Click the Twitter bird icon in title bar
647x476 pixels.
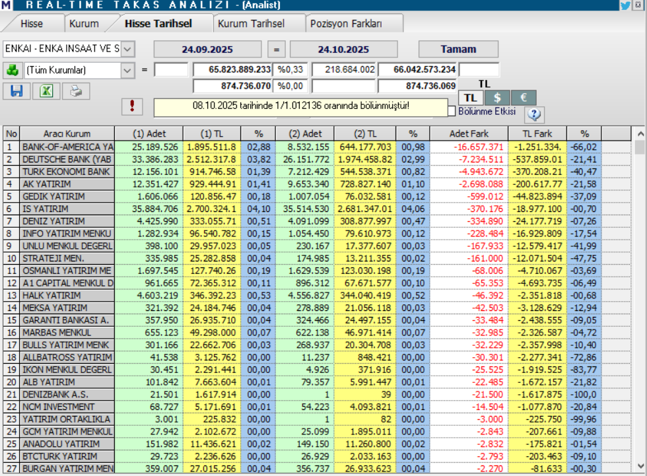(x=625, y=5)
